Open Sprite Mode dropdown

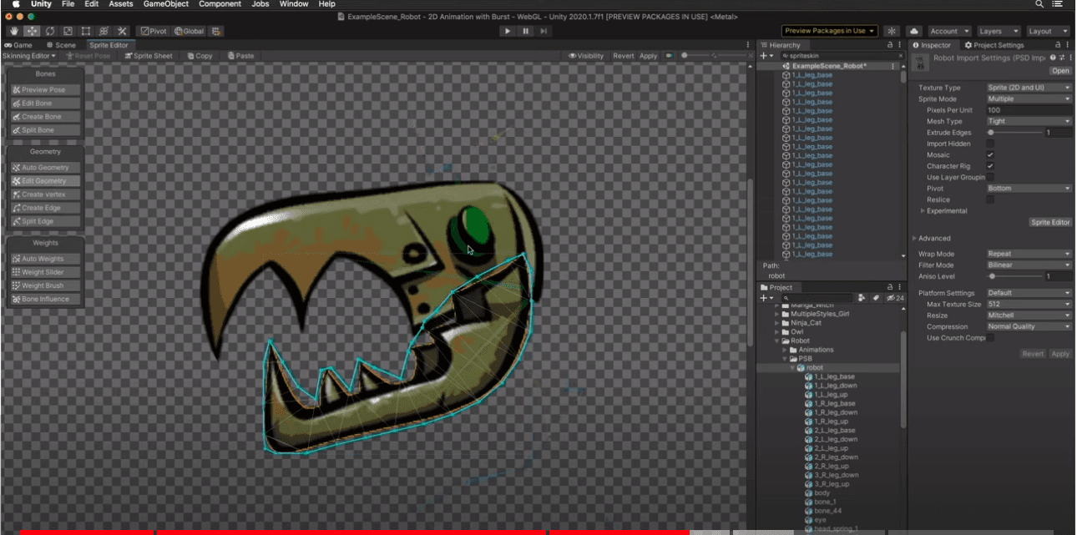1029,98
